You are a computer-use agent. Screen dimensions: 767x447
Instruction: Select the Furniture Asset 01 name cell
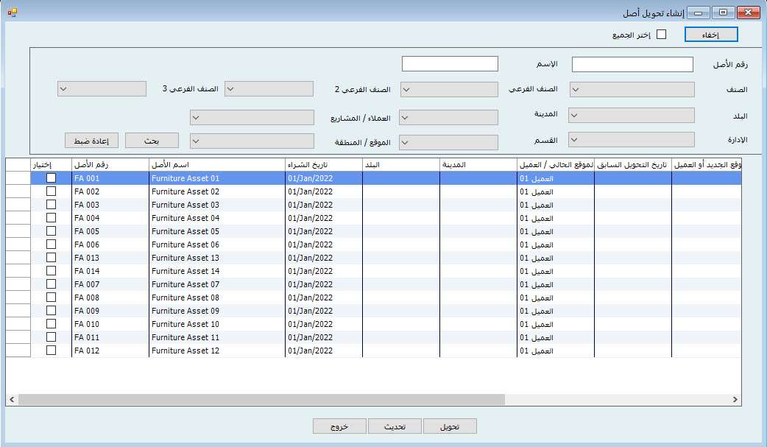pos(216,178)
